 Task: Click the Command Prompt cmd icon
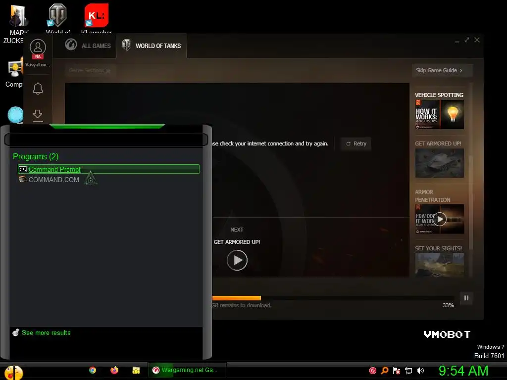(x=23, y=169)
